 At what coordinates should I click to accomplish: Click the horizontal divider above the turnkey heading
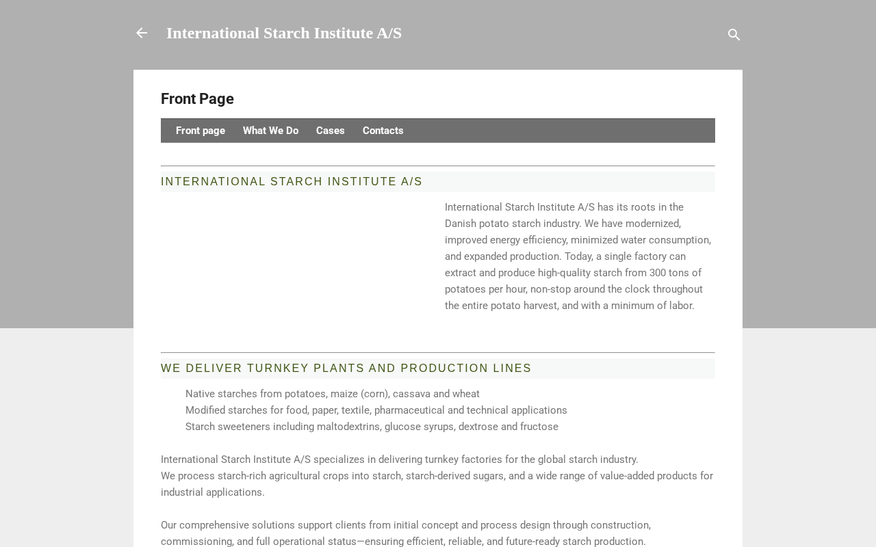tap(438, 353)
